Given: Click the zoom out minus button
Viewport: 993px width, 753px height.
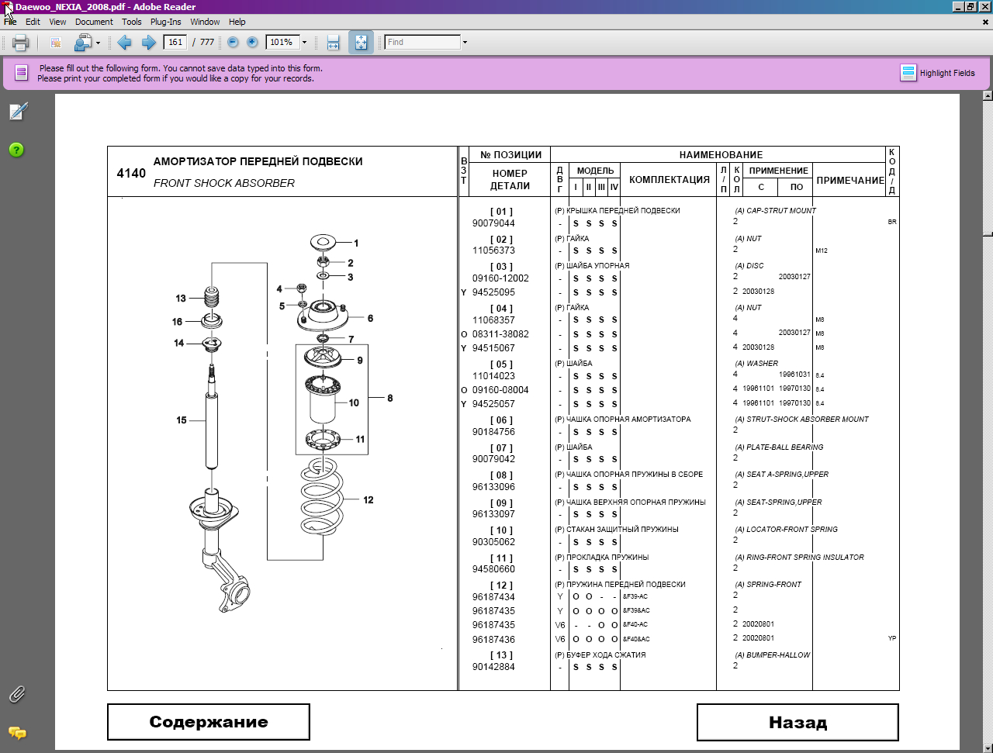Looking at the screenshot, I should point(233,43).
